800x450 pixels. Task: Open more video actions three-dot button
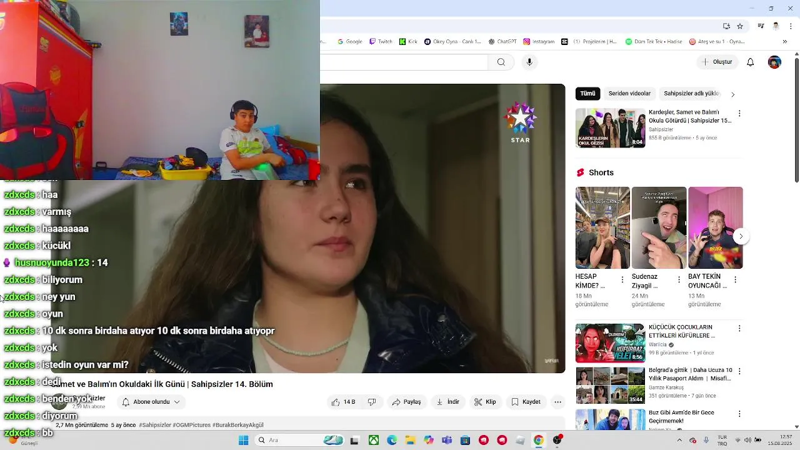pos(558,402)
